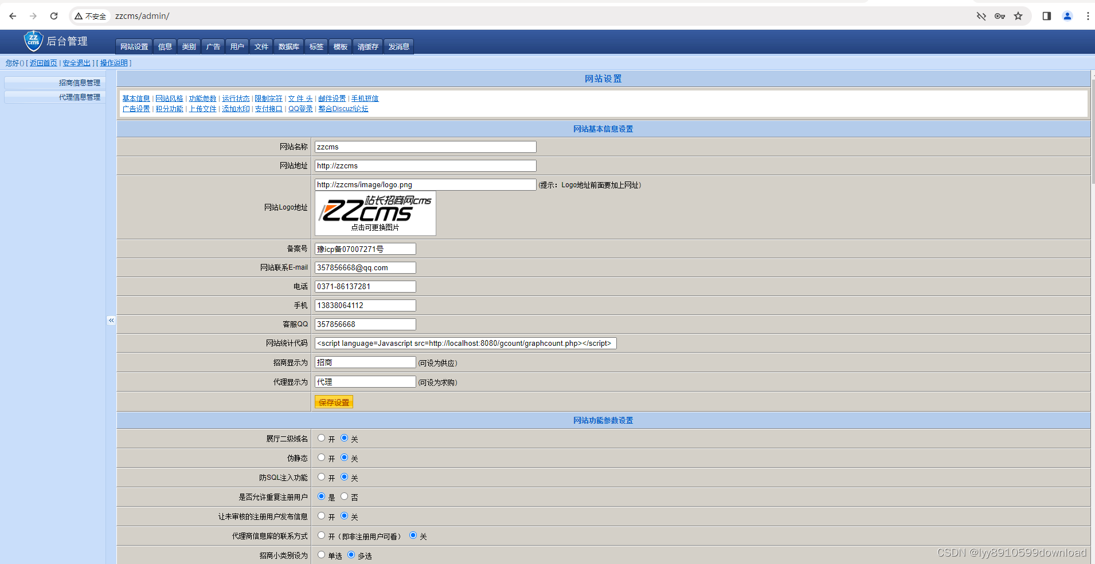Select 关 for 代理商信息库的联系方式
Image resolution: width=1095 pixels, height=564 pixels.
(413, 535)
